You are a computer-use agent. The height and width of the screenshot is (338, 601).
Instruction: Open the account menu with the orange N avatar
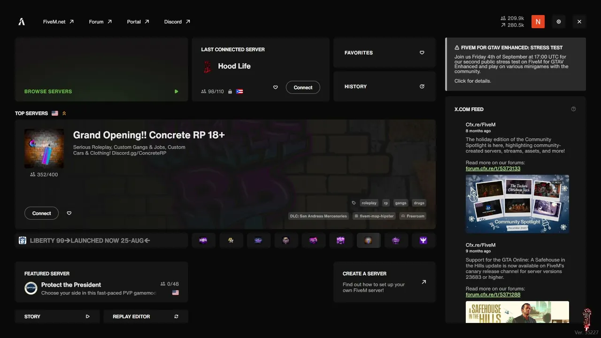tap(538, 22)
